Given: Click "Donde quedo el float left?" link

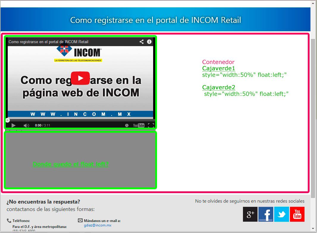Looking at the screenshot, I should pos(70,164).
